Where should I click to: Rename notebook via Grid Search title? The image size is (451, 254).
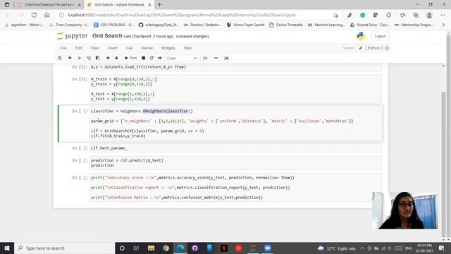[x=107, y=36]
